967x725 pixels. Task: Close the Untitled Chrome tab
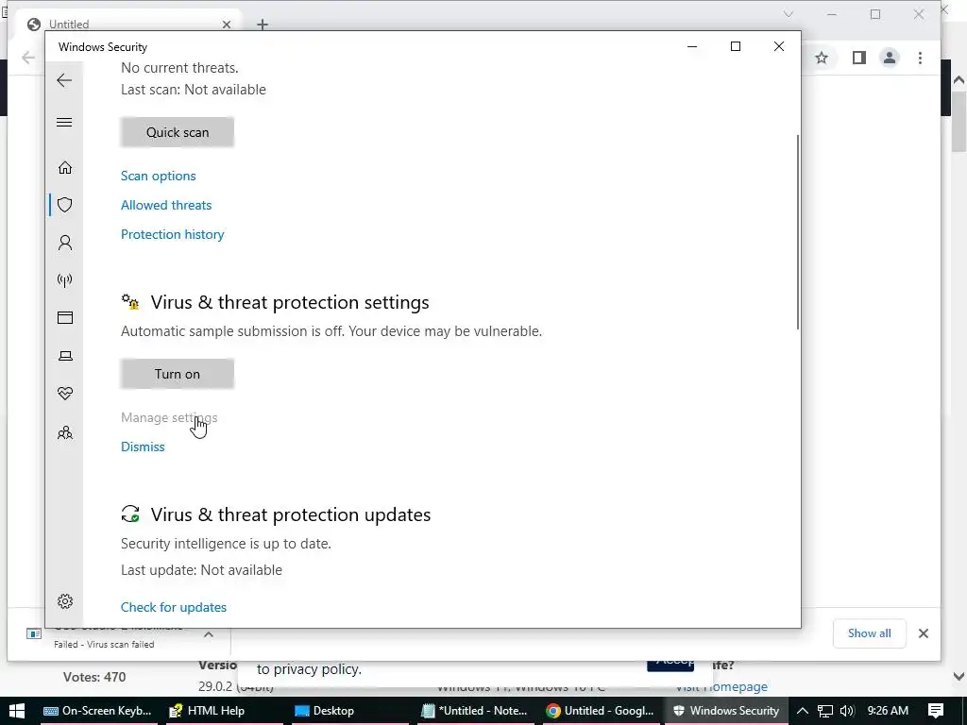227,24
